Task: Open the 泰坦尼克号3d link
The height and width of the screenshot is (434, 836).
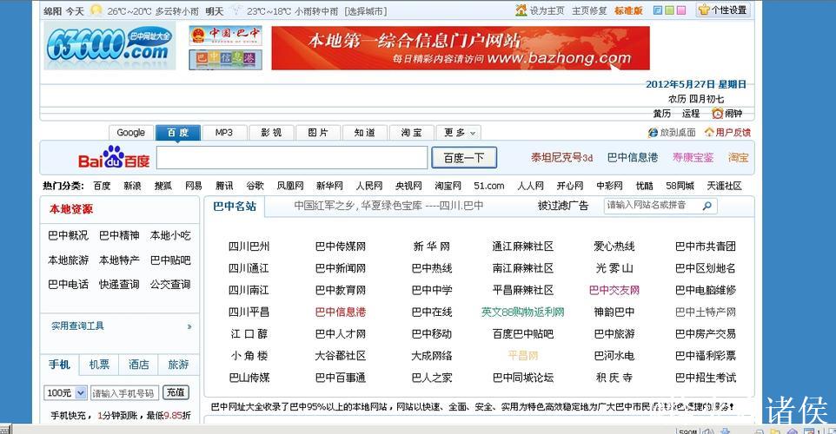Action: point(561,158)
